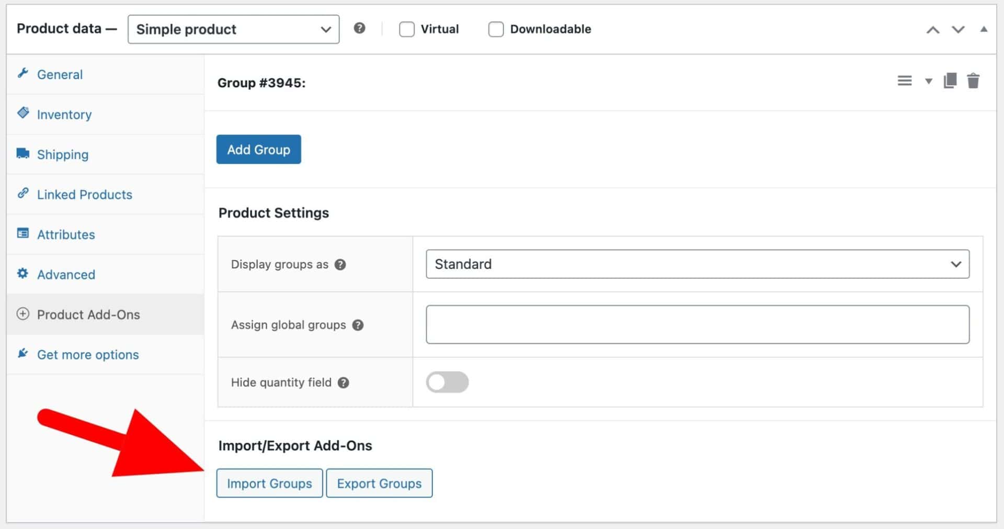Viewport: 1004px width, 529px height.
Task: Duplicate Group #3945 using copy icon
Action: (950, 81)
